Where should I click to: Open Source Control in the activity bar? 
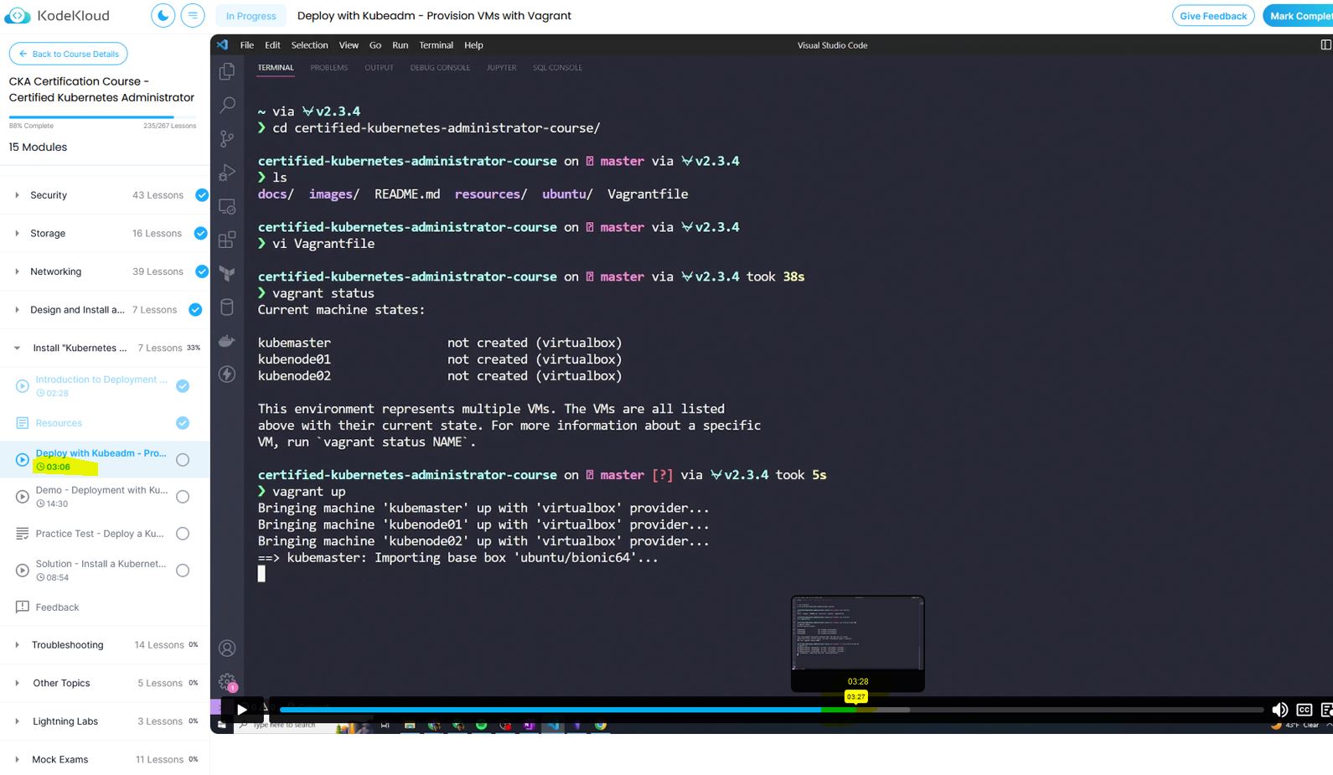coord(227,138)
